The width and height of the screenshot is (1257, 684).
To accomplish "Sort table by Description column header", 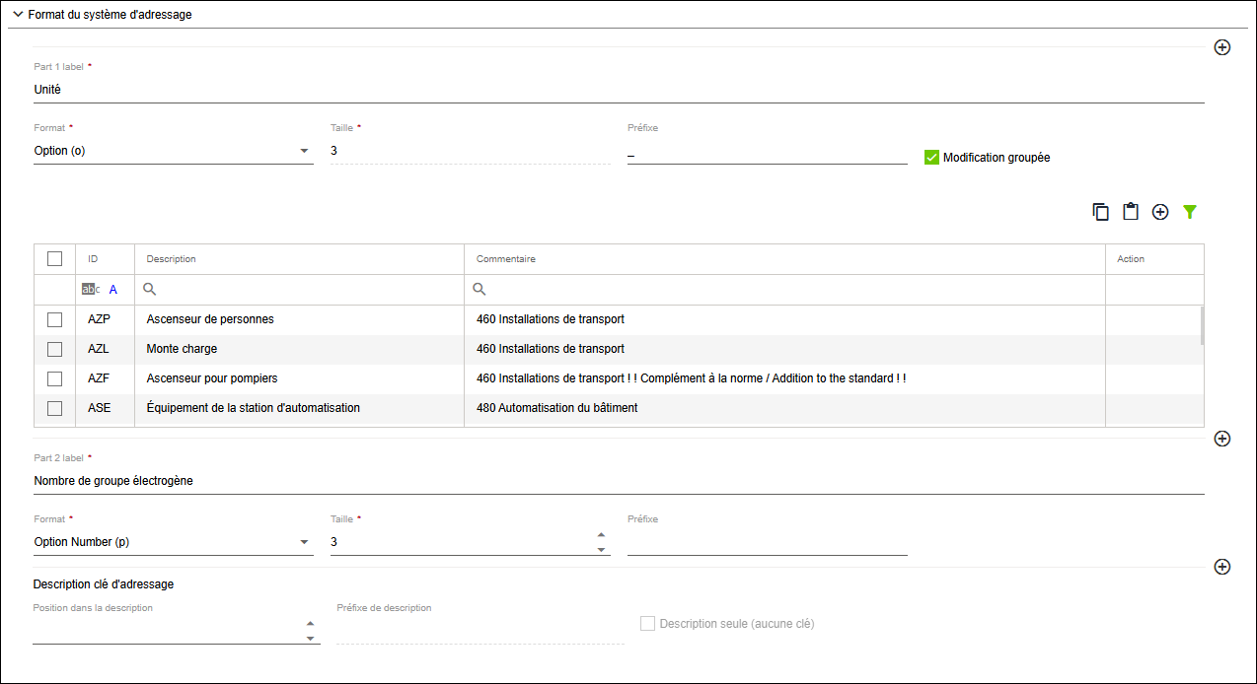I will [172, 259].
